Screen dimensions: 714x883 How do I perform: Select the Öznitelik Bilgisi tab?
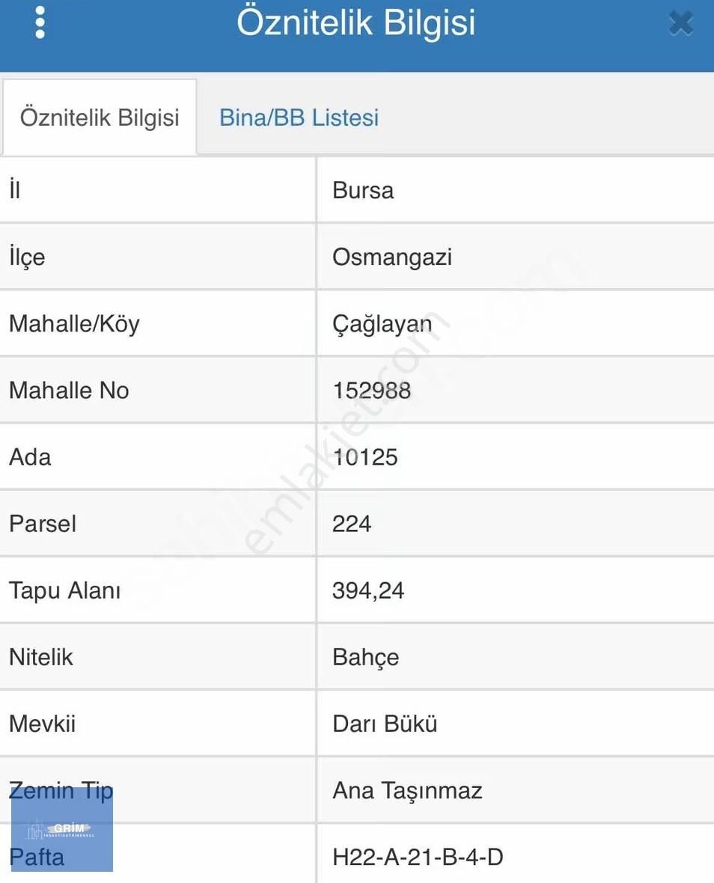(100, 117)
